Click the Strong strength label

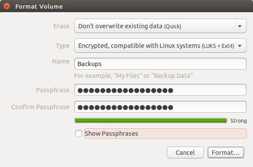239,121
